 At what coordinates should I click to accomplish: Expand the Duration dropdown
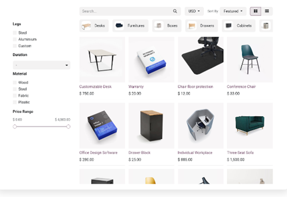point(41,65)
